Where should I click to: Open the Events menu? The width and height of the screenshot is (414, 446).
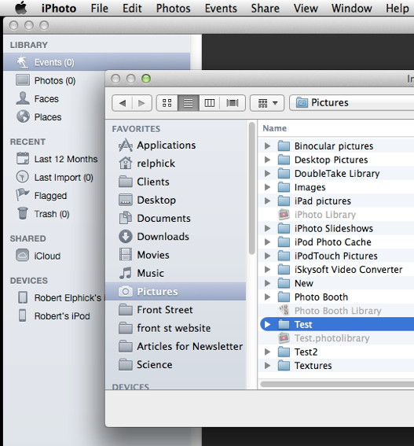[x=221, y=8]
